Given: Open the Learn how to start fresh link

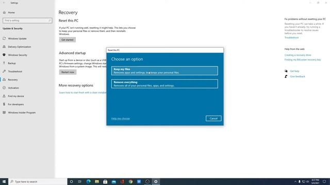Looking at the screenshot, I should [x=82, y=92].
